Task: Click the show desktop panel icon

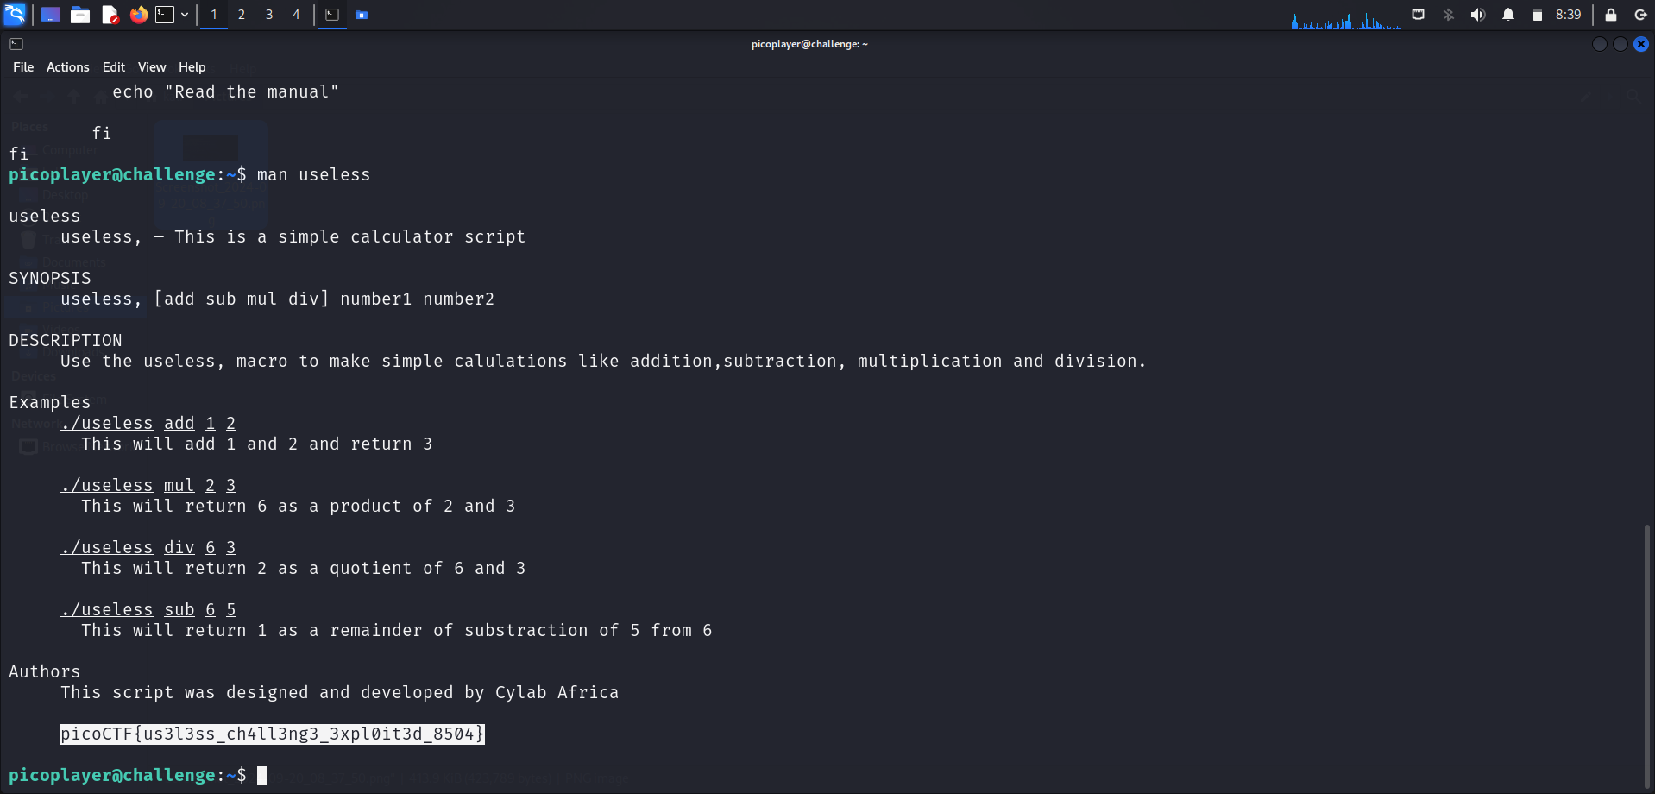Action: pyautogui.click(x=51, y=15)
